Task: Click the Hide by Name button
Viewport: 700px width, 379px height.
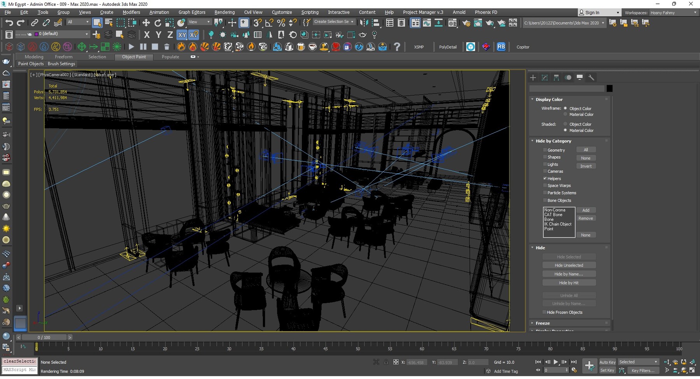Action: tap(569, 274)
